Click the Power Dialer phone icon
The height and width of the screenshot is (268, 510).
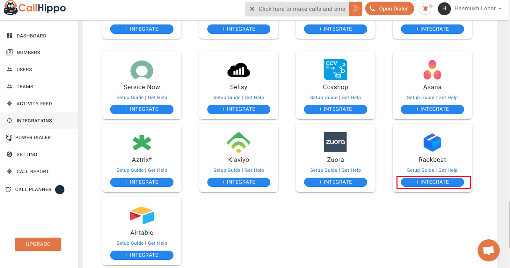coord(9,138)
